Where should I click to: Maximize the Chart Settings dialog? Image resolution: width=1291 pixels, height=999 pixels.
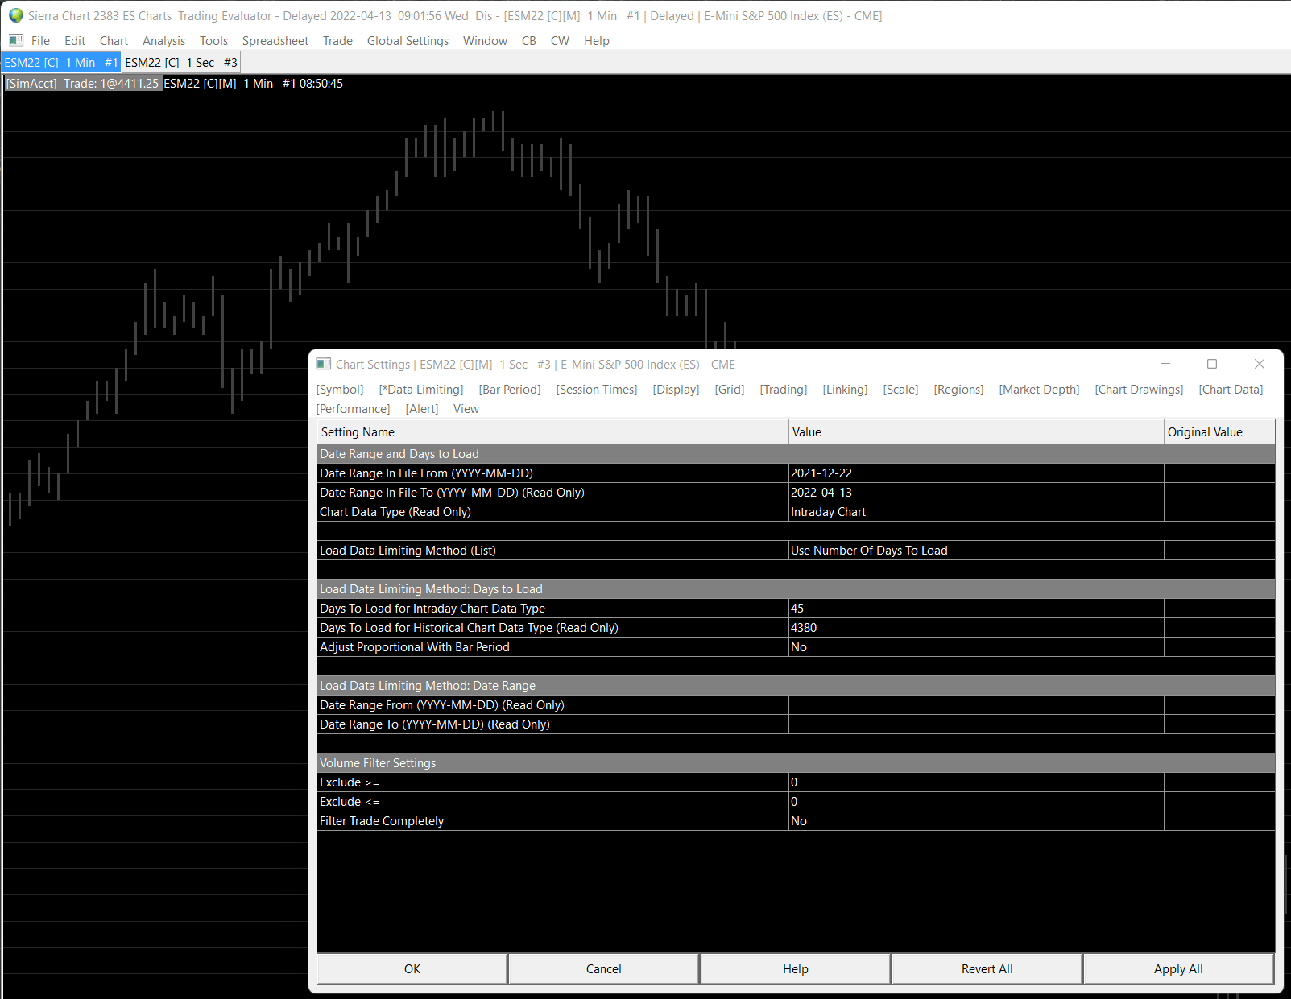pos(1212,364)
